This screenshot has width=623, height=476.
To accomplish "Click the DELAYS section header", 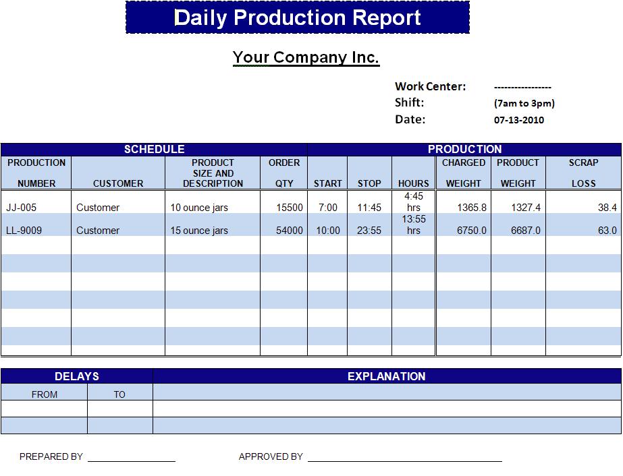I will point(77,376).
